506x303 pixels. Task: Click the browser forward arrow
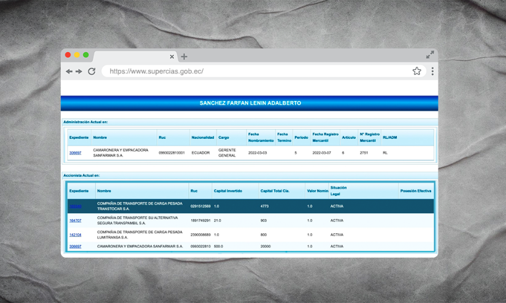coord(79,72)
